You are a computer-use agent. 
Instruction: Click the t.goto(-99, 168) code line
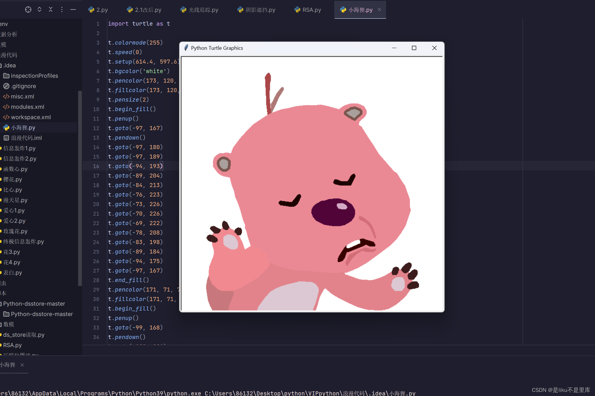coord(135,328)
